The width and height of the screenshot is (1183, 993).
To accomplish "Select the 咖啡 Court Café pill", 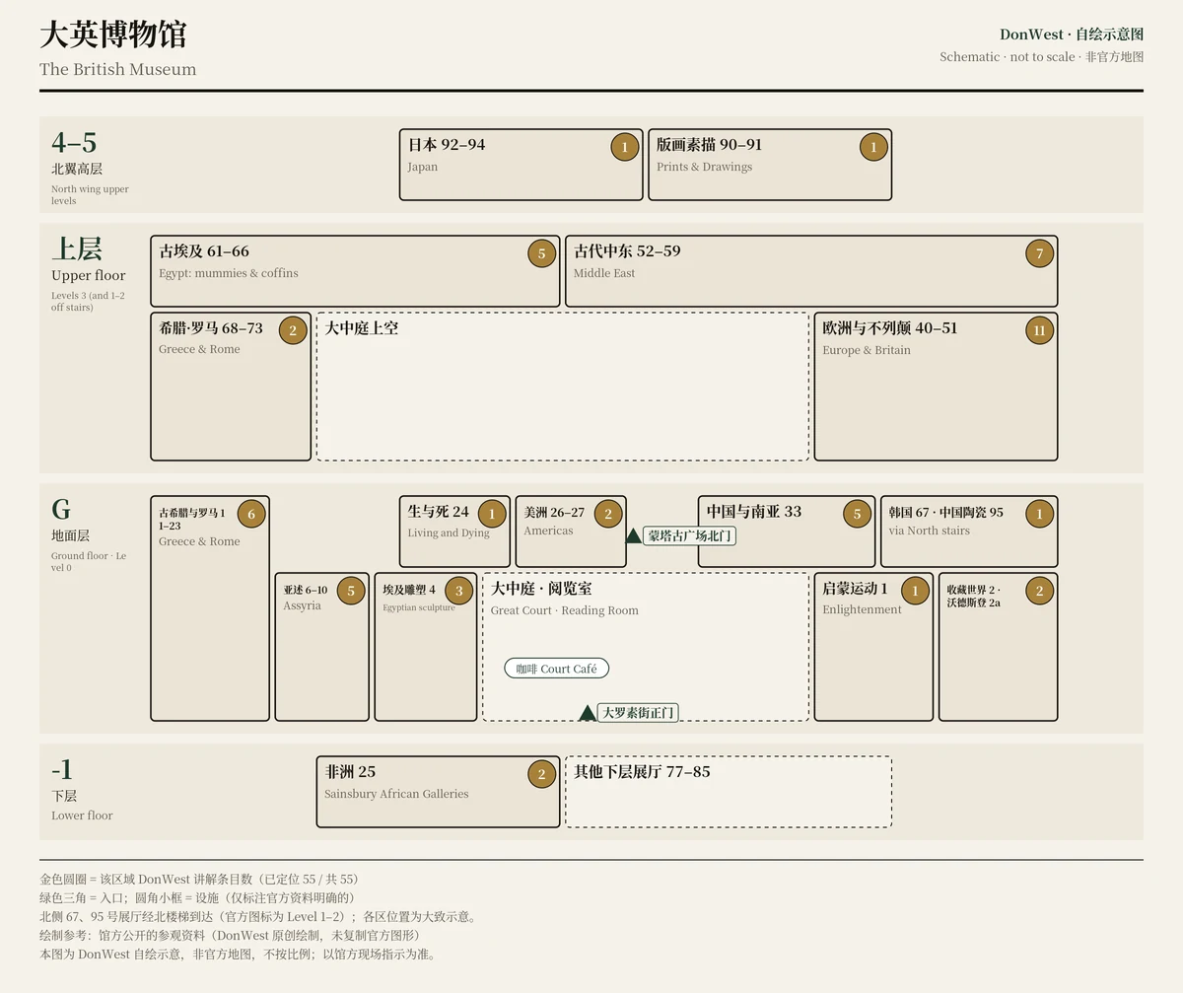I will click(x=557, y=669).
